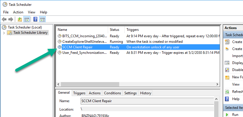The image size is (243, 117).
Task: Click the User_Feed_Synchronization task clock icon
Action: coord(59,53)
